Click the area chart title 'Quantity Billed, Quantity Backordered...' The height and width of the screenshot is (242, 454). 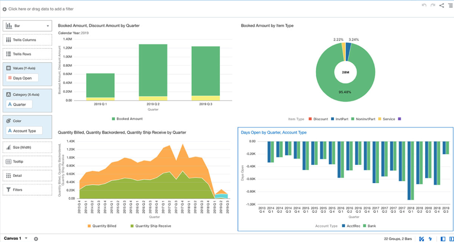point(122,132)
